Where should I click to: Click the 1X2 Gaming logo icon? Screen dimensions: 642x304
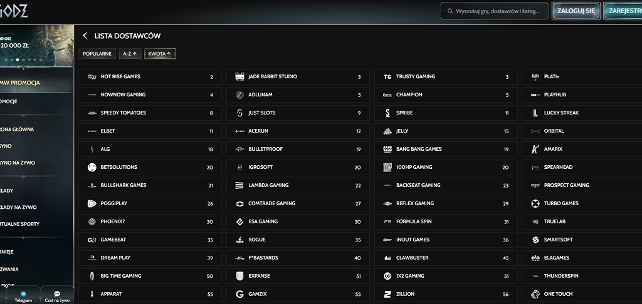387,276
